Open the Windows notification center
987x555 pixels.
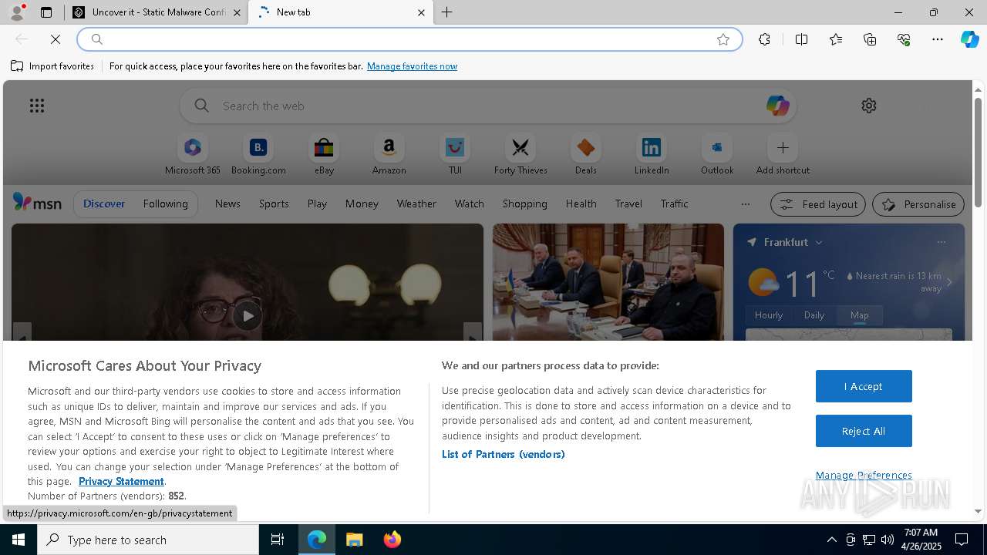tap(962, 540)
